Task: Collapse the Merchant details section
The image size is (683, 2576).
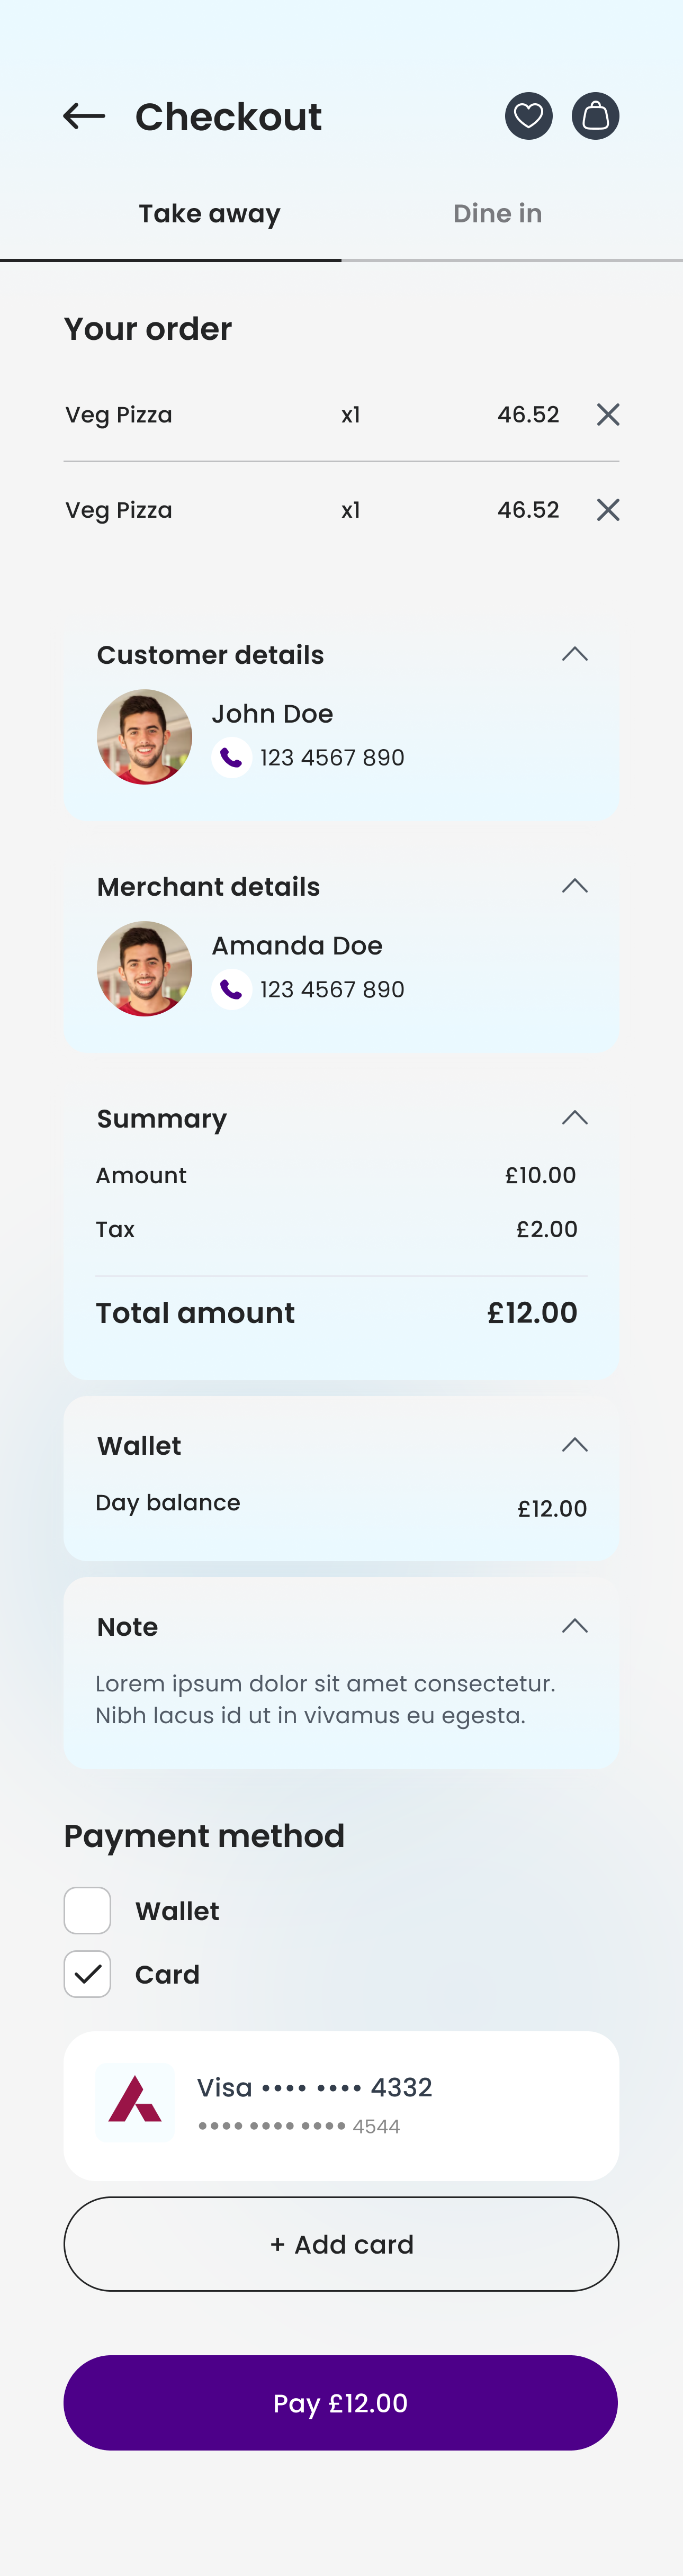Action: 575,885
